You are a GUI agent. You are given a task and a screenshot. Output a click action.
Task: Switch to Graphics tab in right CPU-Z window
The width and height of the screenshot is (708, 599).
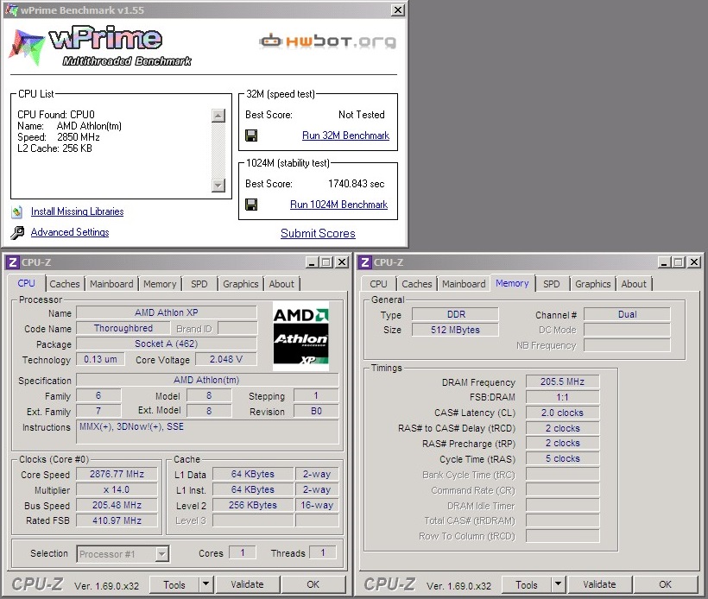click(x=593, y=284)
